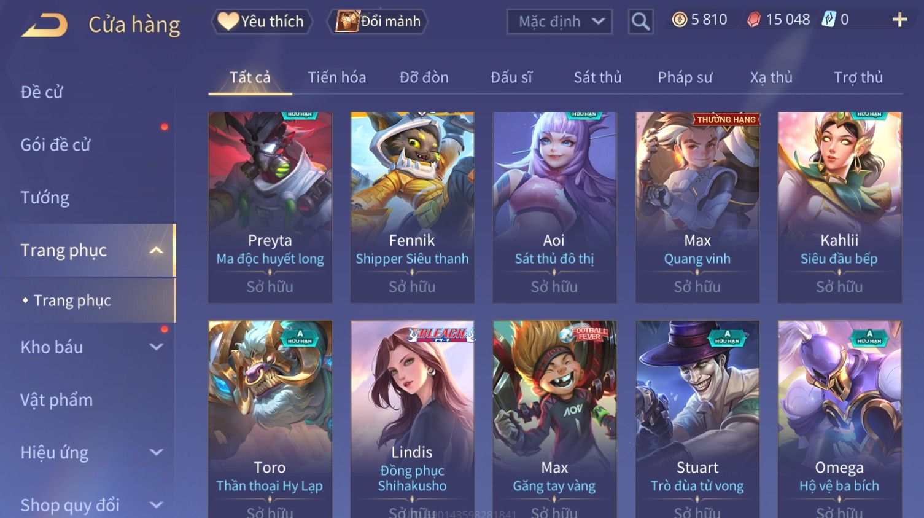Collapse the Trang phục sidebar section
Image resolution: width=924 pixels, height=518 pixels.
point(157,250)
